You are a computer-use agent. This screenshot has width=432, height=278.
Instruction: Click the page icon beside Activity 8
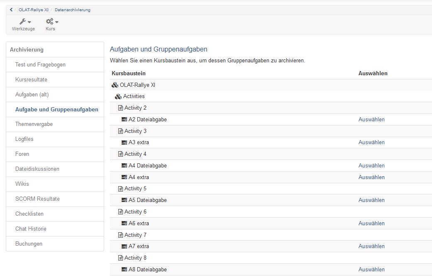click(120, 258)
